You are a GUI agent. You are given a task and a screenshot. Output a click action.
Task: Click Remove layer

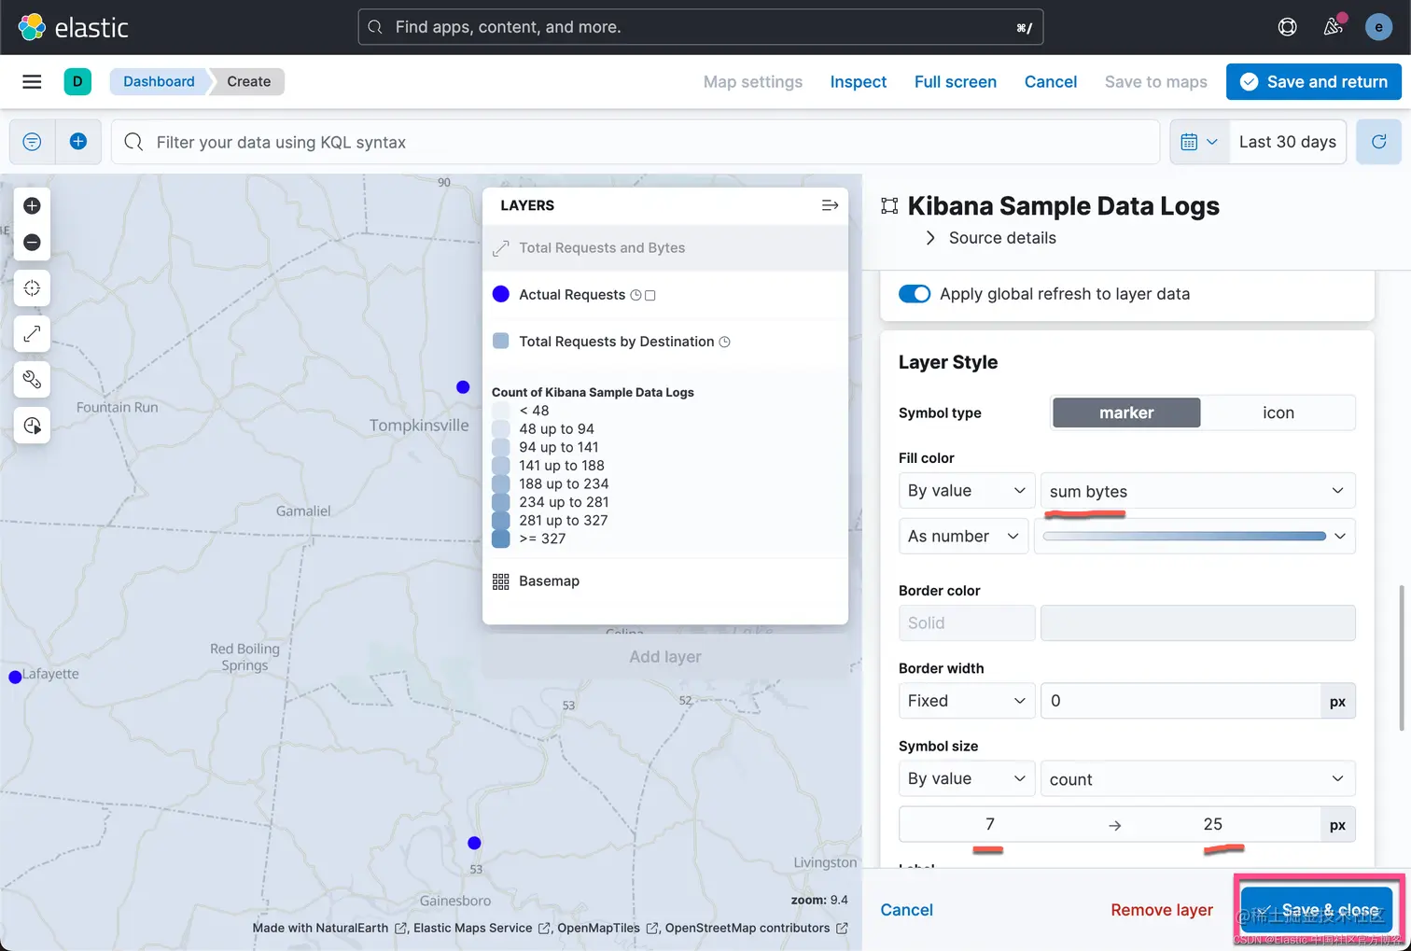point(1162,910)
